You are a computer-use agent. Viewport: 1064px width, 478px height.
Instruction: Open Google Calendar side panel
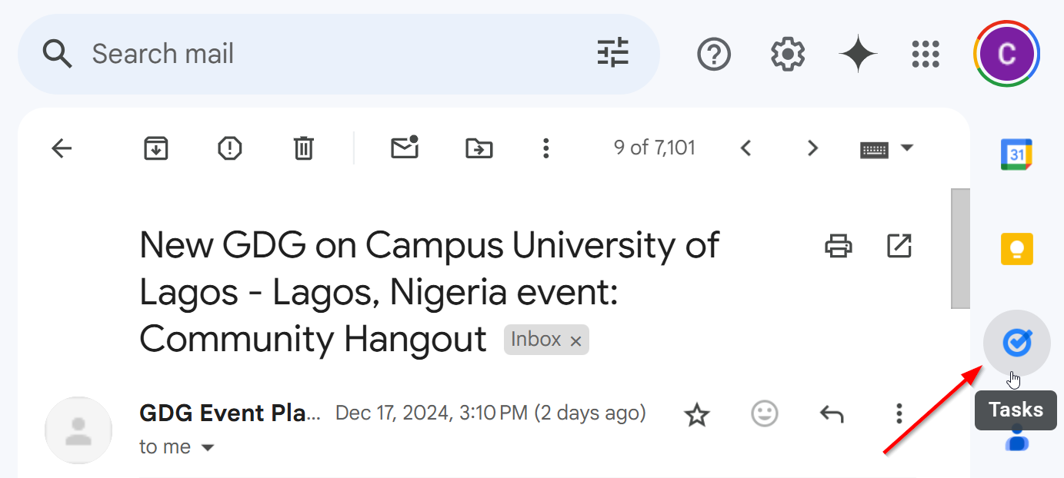coord(1016,154)
